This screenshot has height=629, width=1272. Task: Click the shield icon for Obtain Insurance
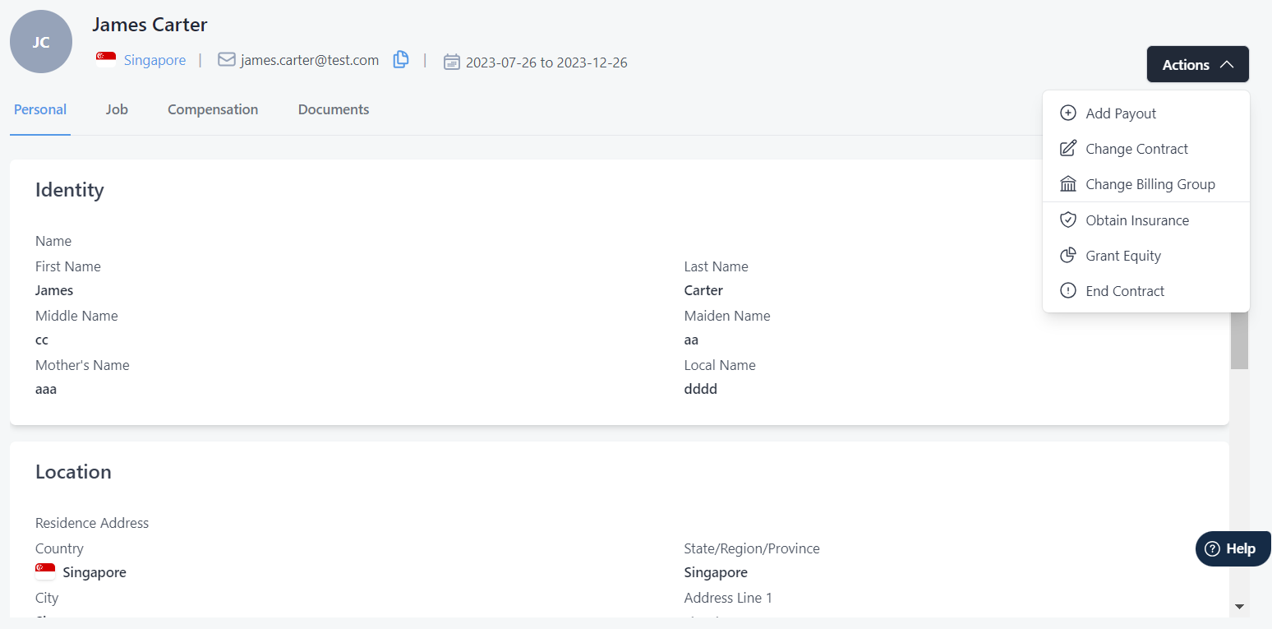1067,220
